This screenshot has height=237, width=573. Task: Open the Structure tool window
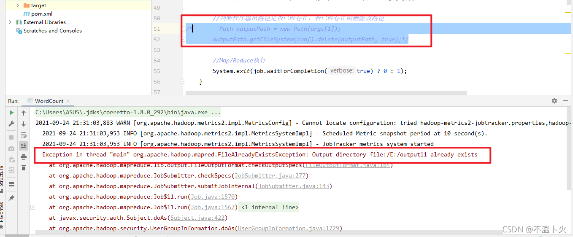point(2,179)
